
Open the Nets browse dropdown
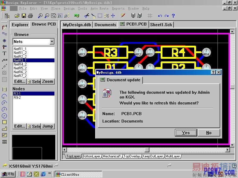(52, 42)
